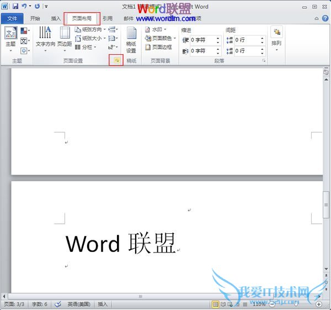Click 稿纸设置 (Manuscript Paper Settings) button
The height and width of the screenshot is (310, 331).
[131, 40]
